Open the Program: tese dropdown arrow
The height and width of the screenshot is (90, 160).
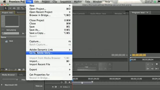point(147,13)
